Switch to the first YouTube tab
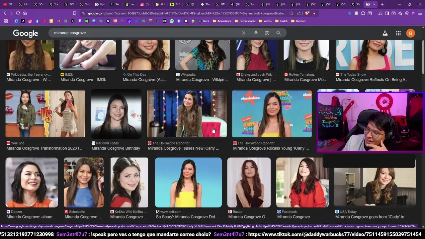This screenshot has width=425, height=239. click(7, 4)
